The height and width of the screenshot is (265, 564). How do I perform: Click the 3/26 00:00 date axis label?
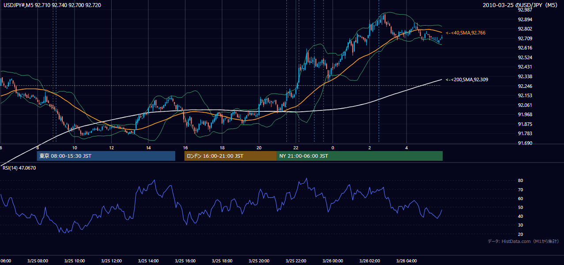pos(332,261)
